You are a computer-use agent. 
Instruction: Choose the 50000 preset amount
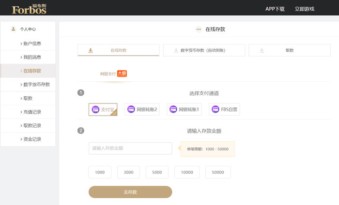(x=218, y=172)
